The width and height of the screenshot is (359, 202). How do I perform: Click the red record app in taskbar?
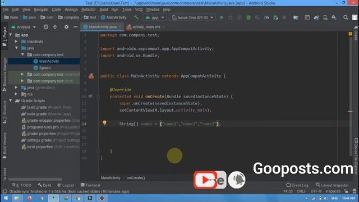tap(102, 198)
